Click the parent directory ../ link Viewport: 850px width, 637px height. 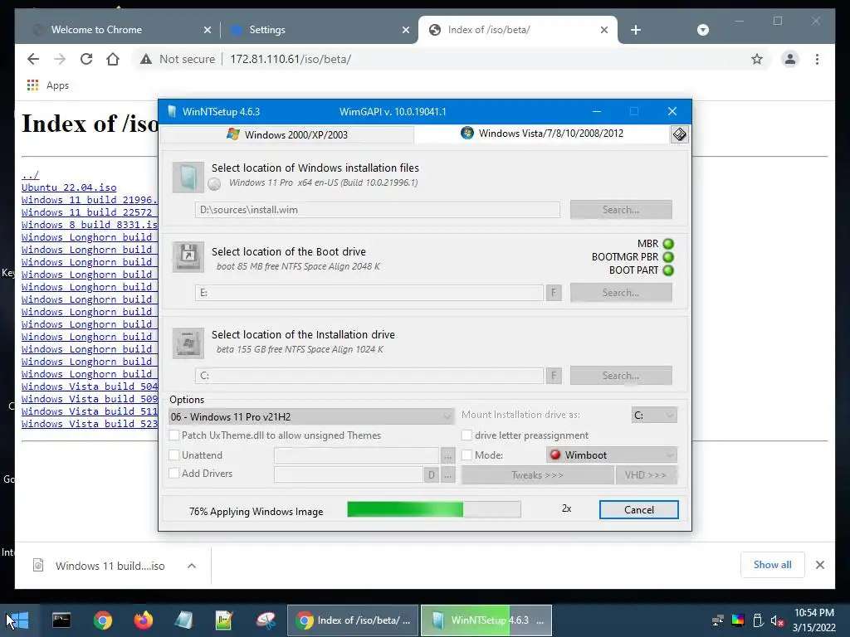[31, 175]
